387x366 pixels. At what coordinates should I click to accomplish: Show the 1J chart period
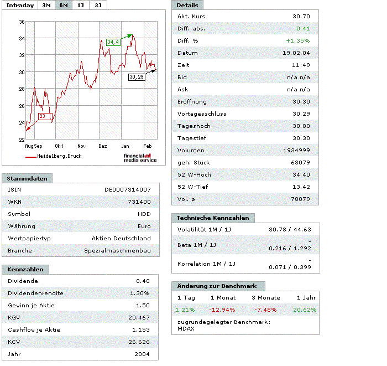coord(81,5)
